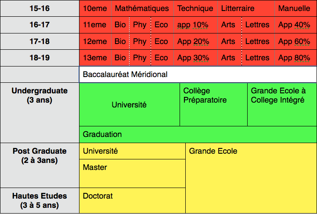Screen dimensions: 317x214
Task: Select the green Université cell
Action: tap(129, 105)
